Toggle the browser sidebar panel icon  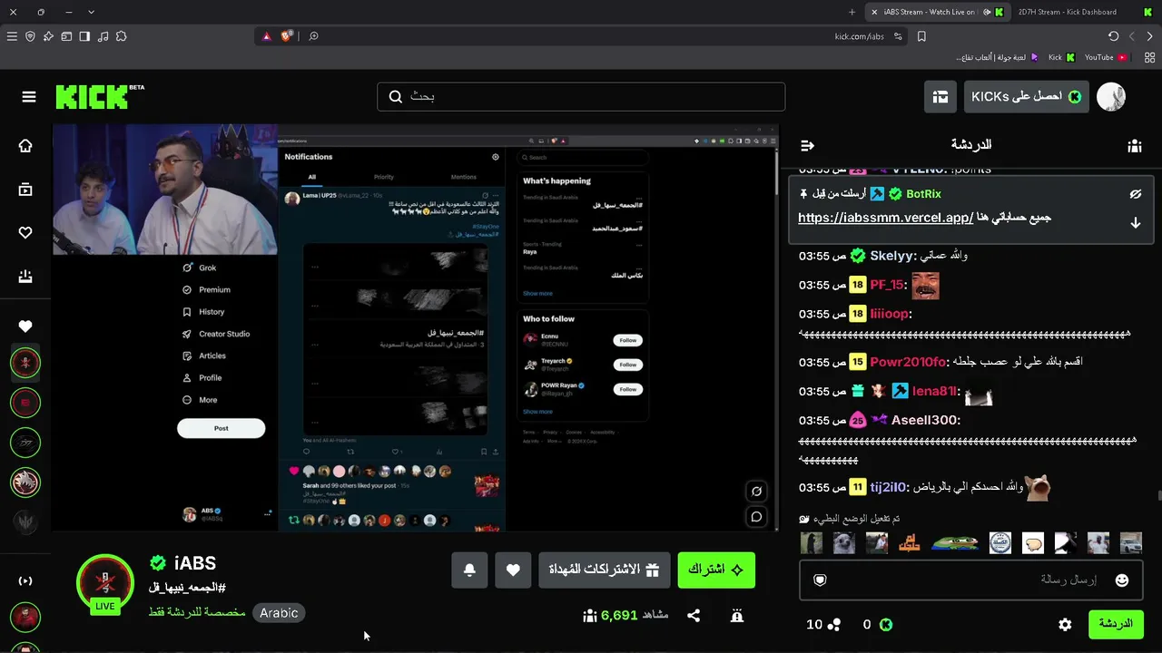[x=84, y=36]
